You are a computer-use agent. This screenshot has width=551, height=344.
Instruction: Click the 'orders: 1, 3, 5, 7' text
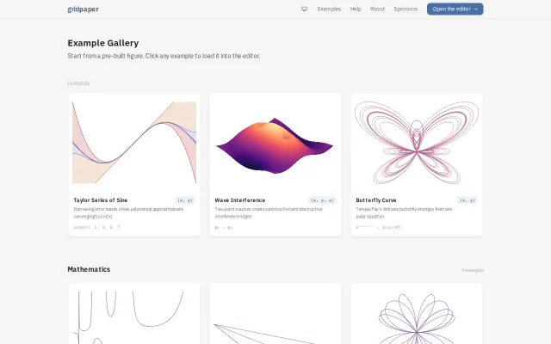tap(96, 227)
